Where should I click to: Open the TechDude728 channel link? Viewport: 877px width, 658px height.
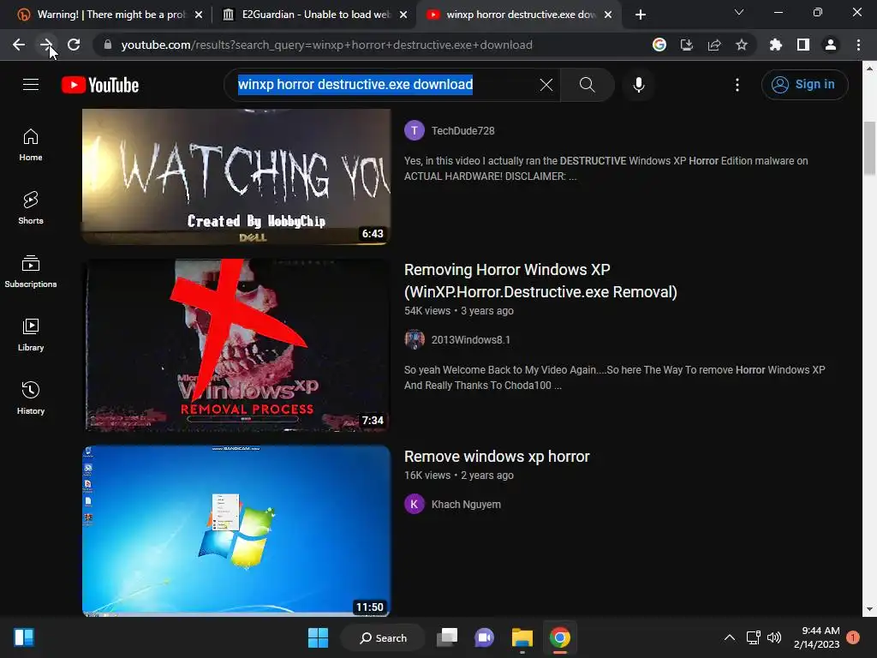pyautogui.click(x=462, y=131)
